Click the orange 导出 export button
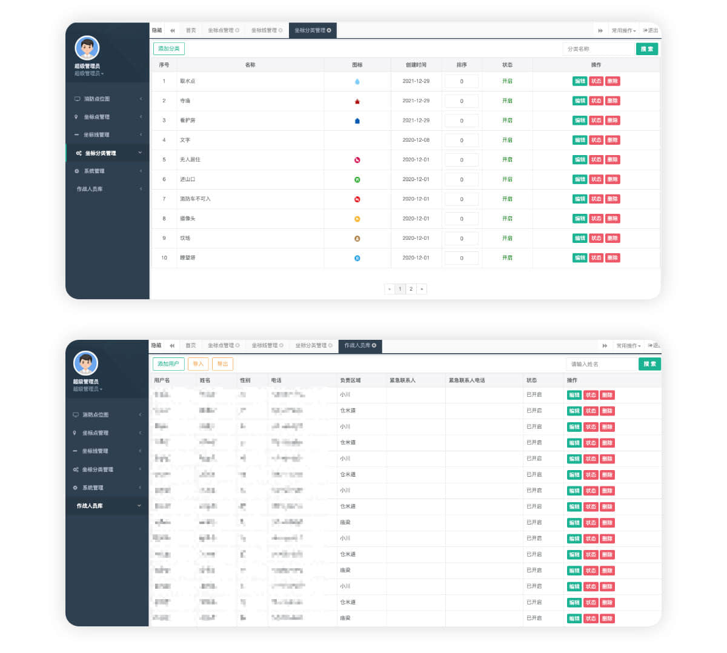This screenshot has width=727, height=653. point(222,363)
